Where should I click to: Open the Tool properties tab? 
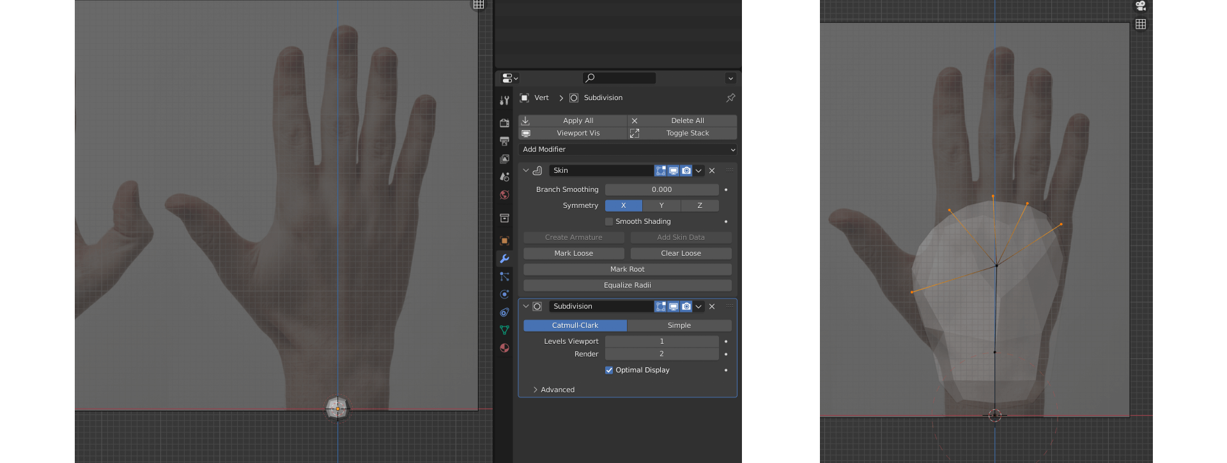tap(504, 100)
